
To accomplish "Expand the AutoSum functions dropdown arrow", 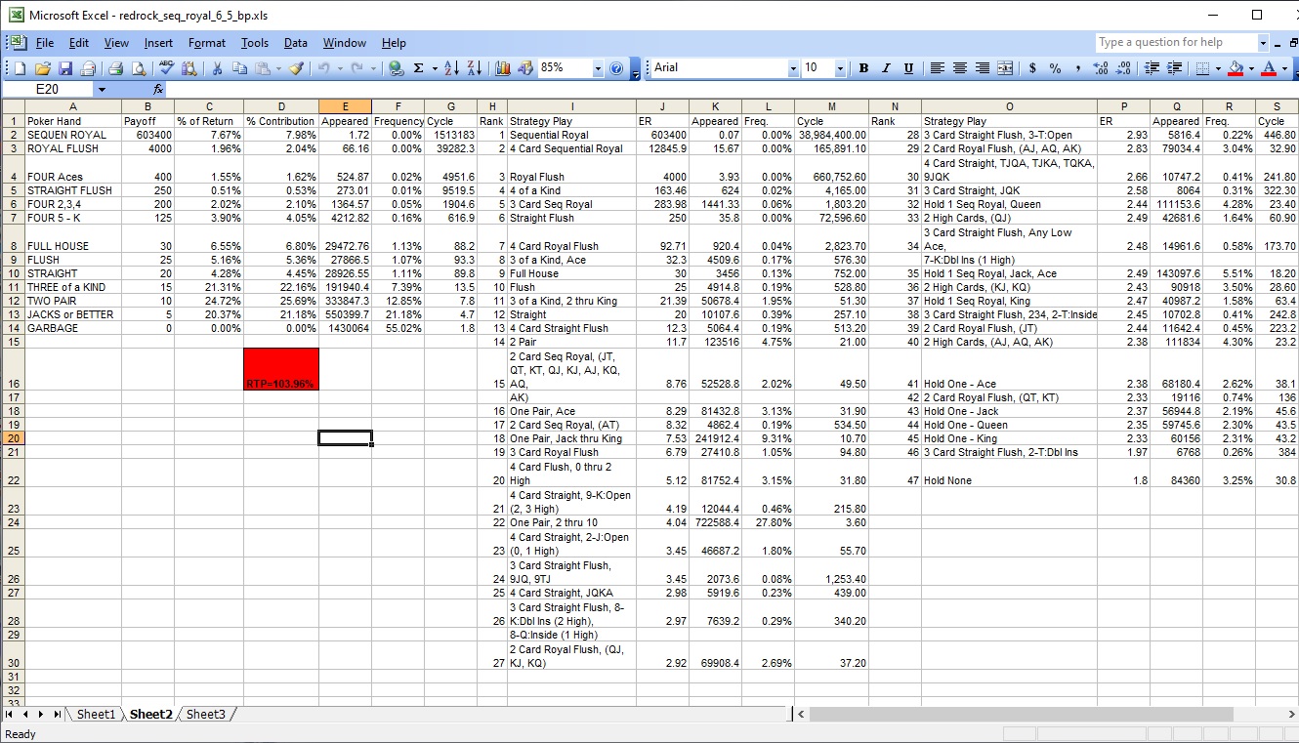I will (435, 68).
